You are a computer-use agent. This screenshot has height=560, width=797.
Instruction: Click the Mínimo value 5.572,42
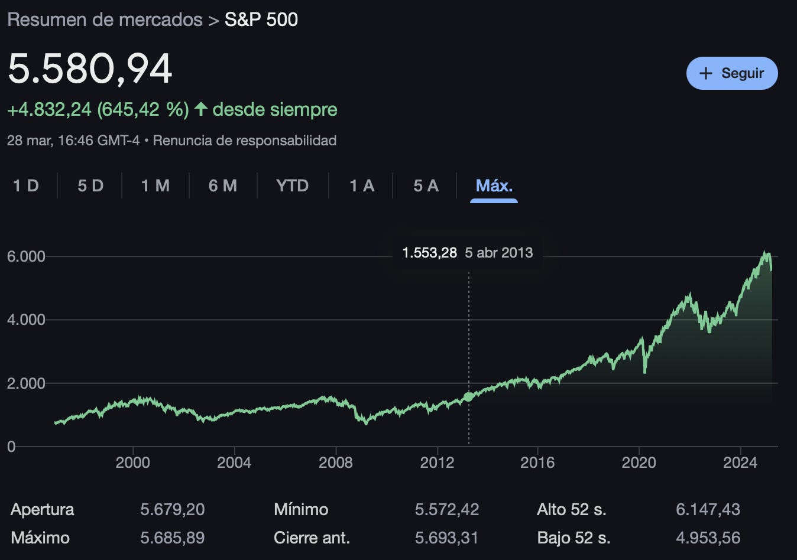(447, 510)
